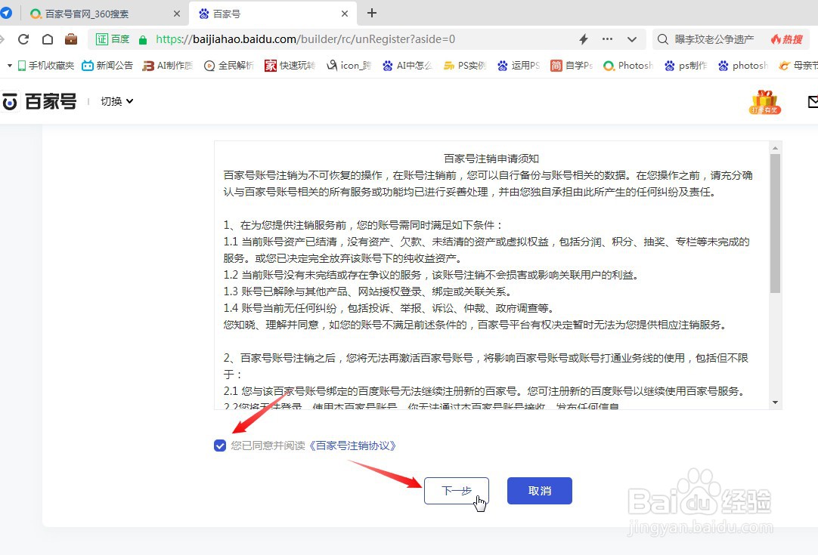Viewport: 818px width, 555px height.
Task: Click the lightning icon in the toolbar
Action: click(x=582, y=39)
